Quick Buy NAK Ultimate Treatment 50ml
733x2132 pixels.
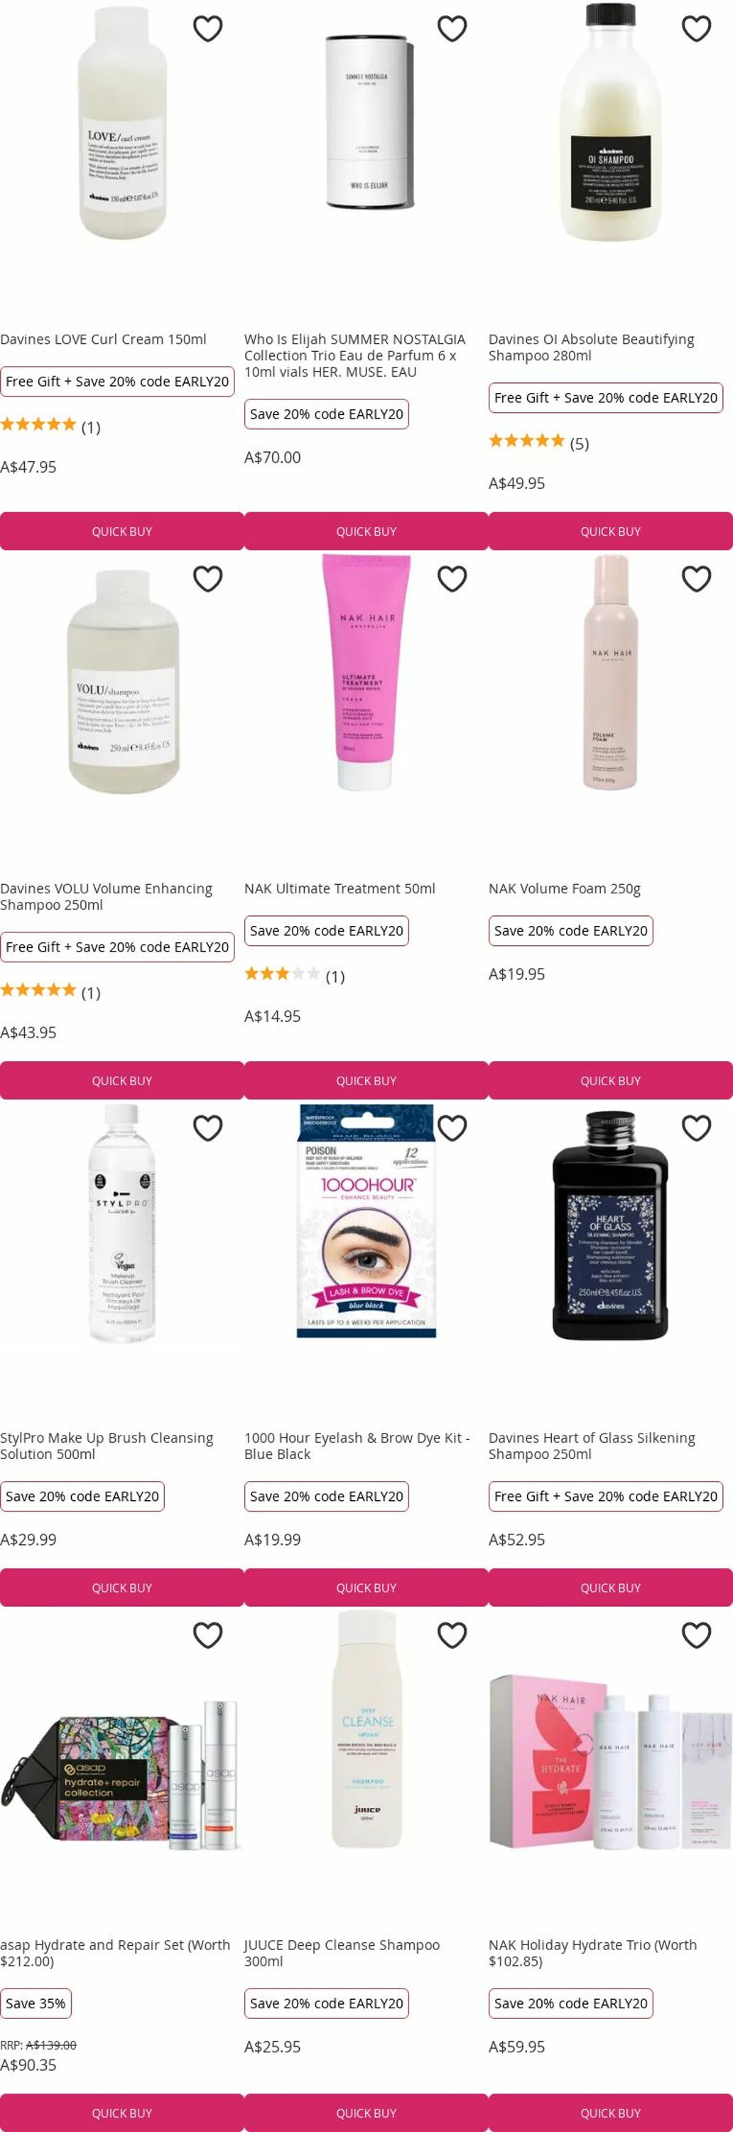coord(366,1081)
